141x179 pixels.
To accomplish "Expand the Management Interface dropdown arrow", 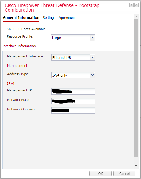I will [93, 57].
